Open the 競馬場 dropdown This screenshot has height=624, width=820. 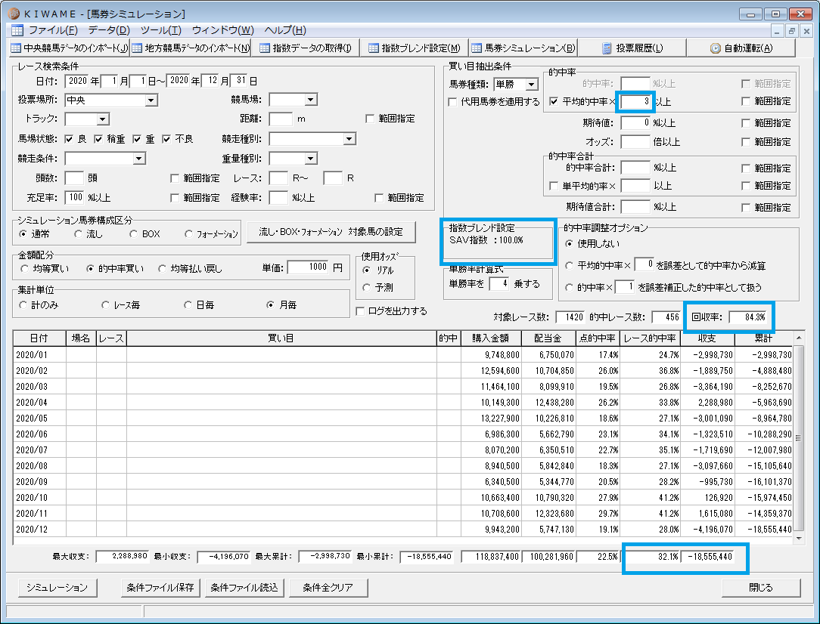(311, 99)
